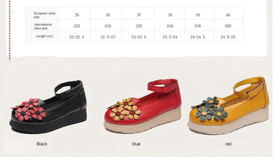The width and height of the screenshot is (275, 165).
Task: Click the black shoe with red flowers
Action: click(x=48, y=107)
